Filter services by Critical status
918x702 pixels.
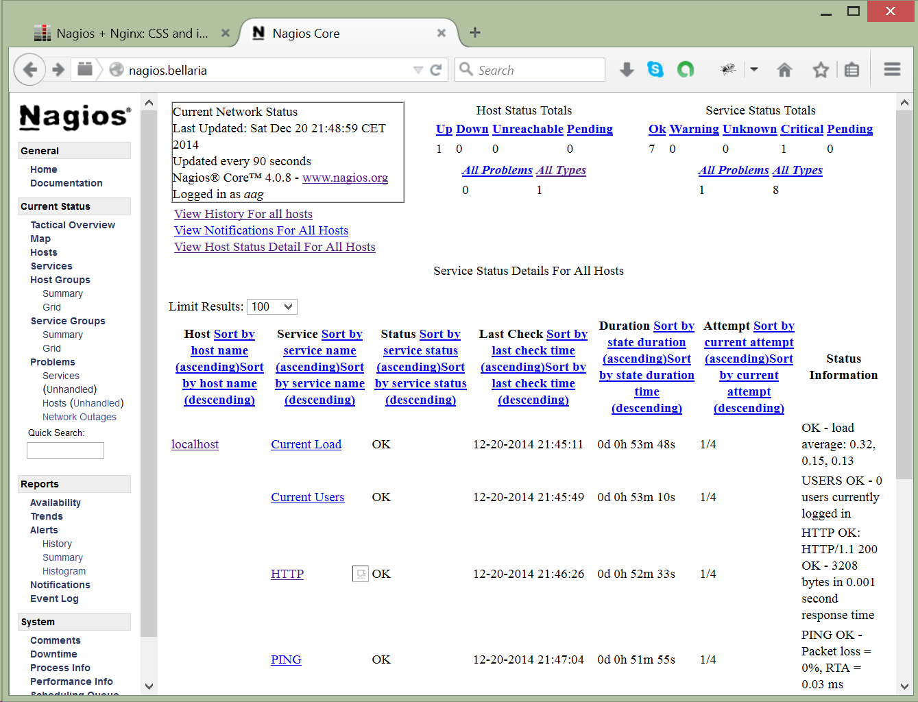pos(802,129)
